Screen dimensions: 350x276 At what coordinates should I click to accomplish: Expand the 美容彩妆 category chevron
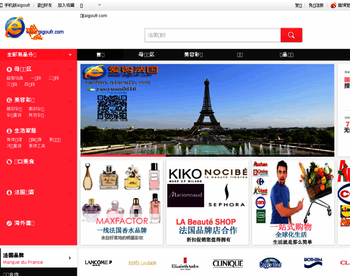pos(70,102)
